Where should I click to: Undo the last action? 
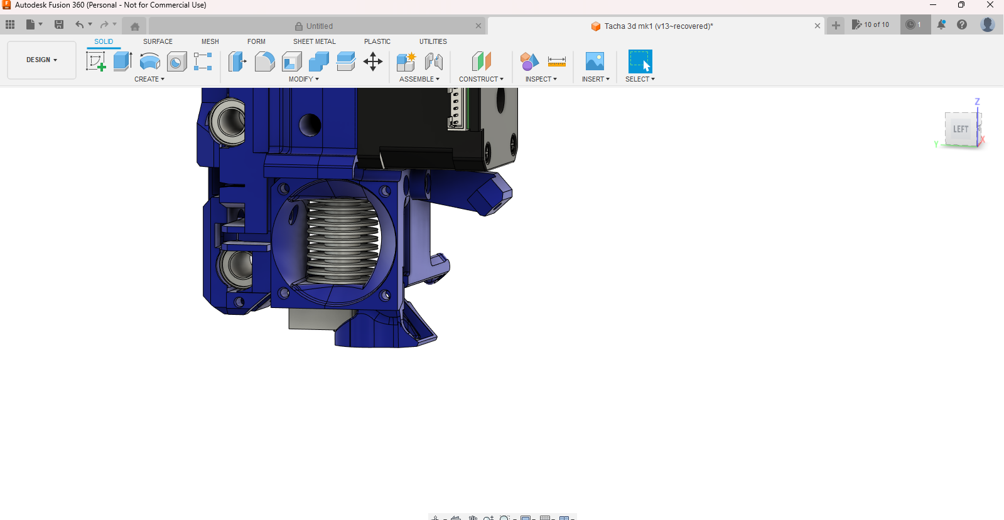[79, 24]
